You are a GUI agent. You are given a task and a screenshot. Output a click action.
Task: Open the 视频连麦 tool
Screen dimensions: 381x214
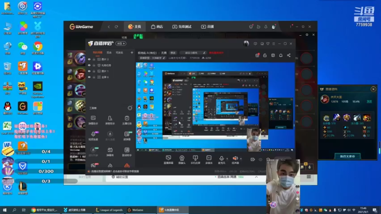[93, 136]
